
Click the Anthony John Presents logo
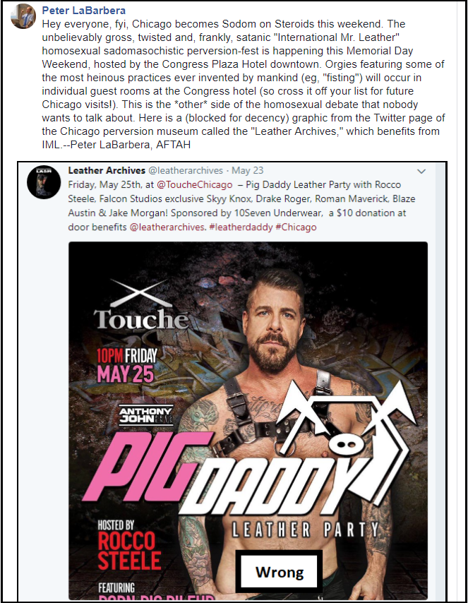(x=145, y=415)
